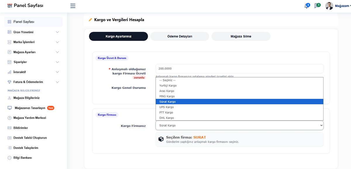351x169 pixels.
Task: Click the Panel Sayfası gift logo icon
Action: click(10, 6)
